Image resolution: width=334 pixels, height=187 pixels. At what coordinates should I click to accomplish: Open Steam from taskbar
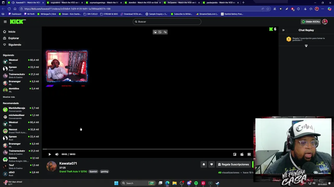[x=217, y=183]
